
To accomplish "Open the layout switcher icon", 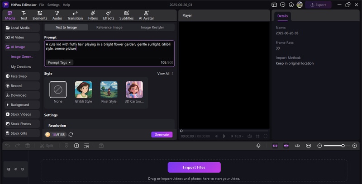I will click(x=274, y=5).
